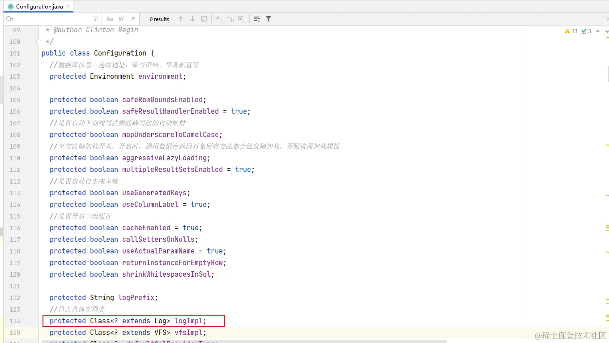Screen dimensions: 609x343
Task: Click the 'true' value of cacheEnabled
Action: (x=191, y=227)
